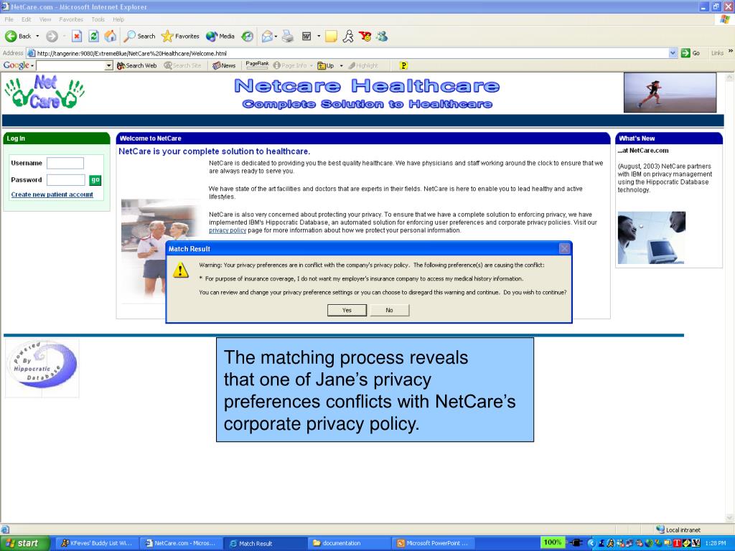Open Back button history dropdown arrow
Image resolution: width=735 pixels, height=551 pixels.
click(x=37, y=36)
